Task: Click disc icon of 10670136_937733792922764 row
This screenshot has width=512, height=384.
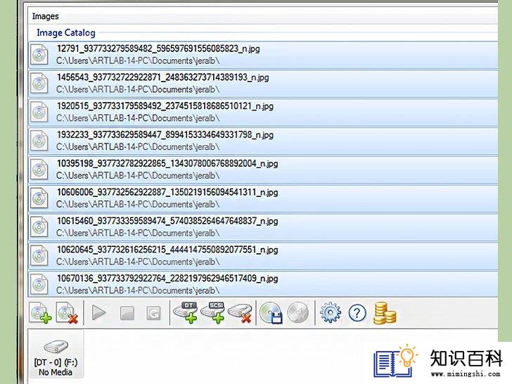Action: point(39,284)
